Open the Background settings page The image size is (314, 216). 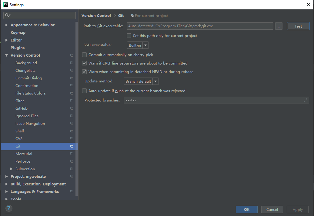tap(26, 63)
